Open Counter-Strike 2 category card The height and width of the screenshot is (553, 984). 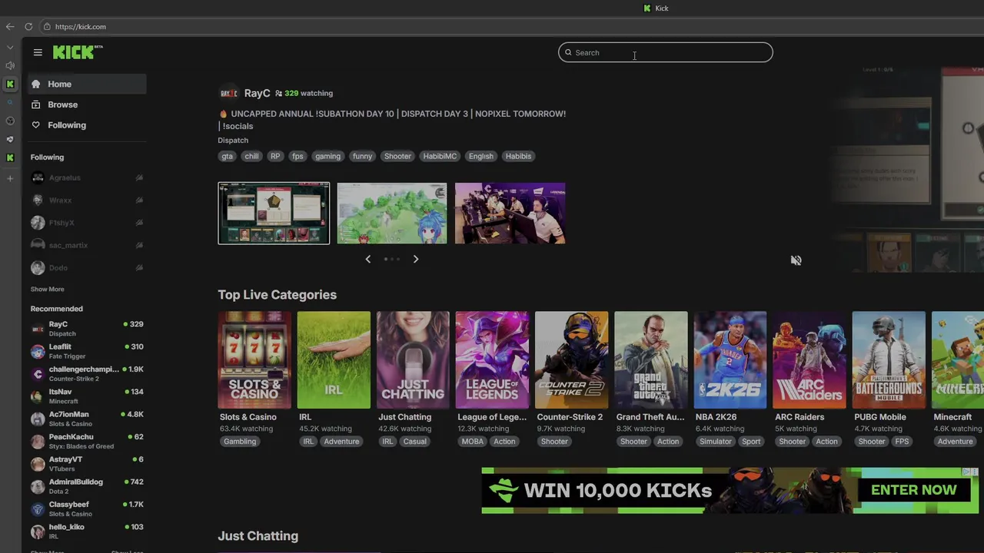coord(571,360)
